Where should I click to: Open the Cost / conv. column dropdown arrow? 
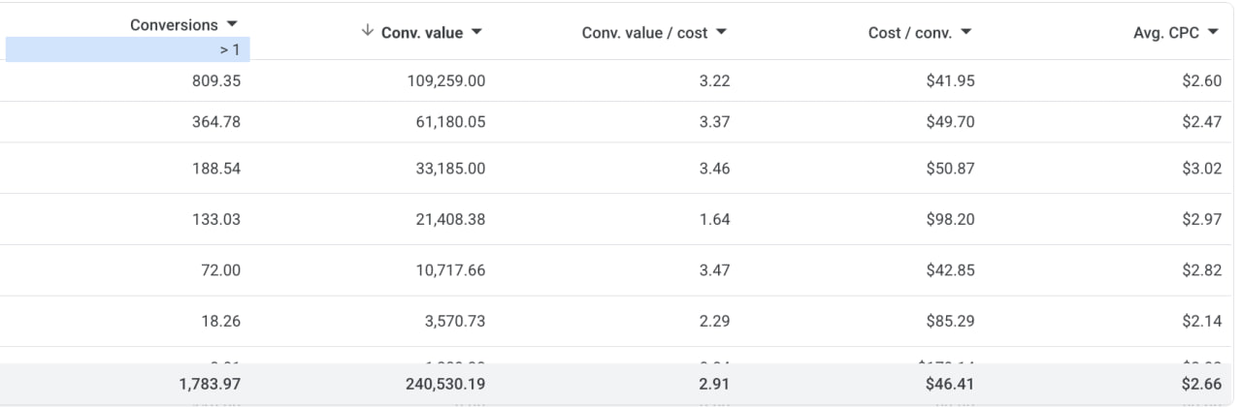point(965,33)
